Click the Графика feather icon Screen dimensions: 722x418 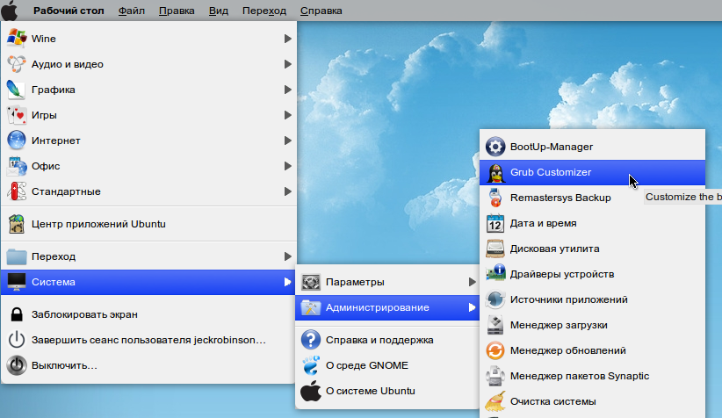[x=17, y=90]
